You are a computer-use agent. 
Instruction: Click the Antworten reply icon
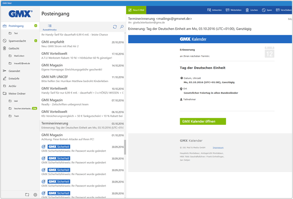(209, 10)
